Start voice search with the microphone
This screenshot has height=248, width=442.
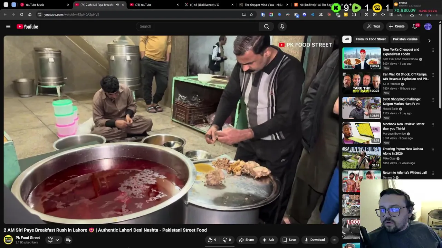pos(282,27)
